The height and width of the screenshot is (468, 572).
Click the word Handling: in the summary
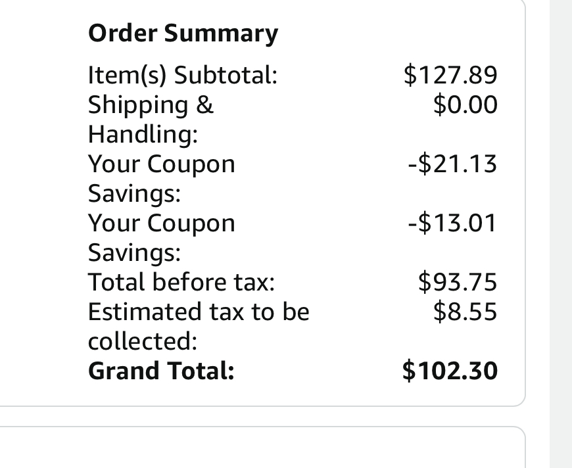point(143,134)
